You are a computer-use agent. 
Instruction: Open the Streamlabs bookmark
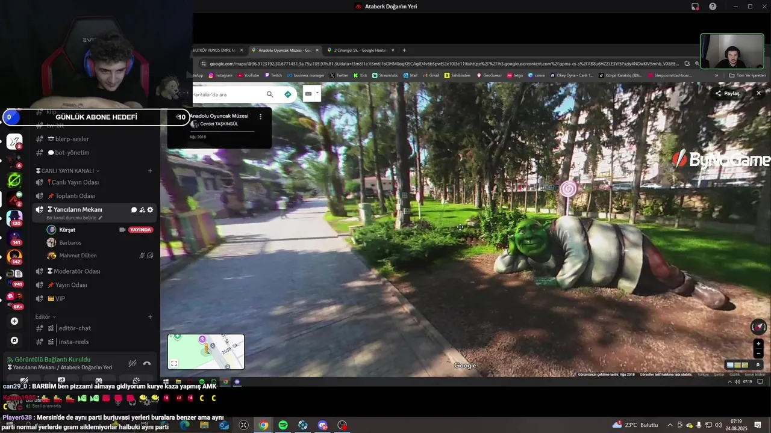[385, 76]
